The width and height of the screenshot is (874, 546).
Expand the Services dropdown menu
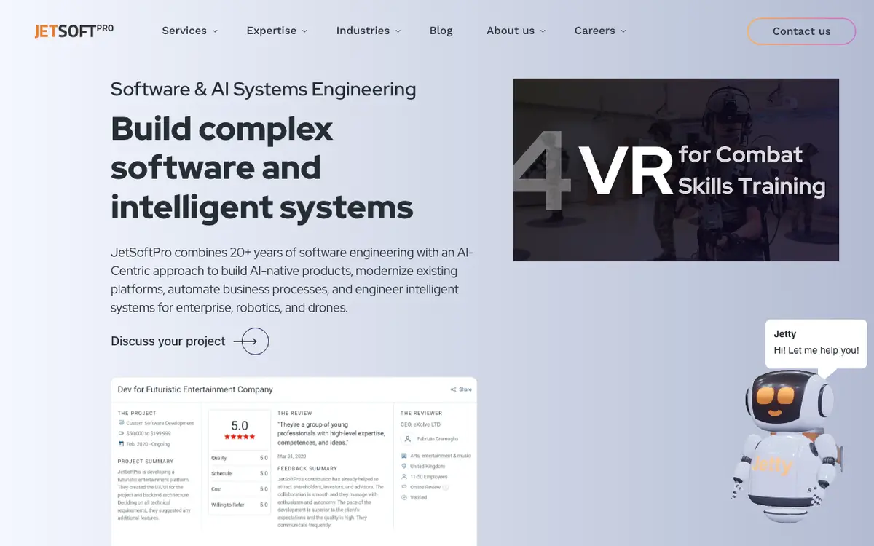(189, 31)
